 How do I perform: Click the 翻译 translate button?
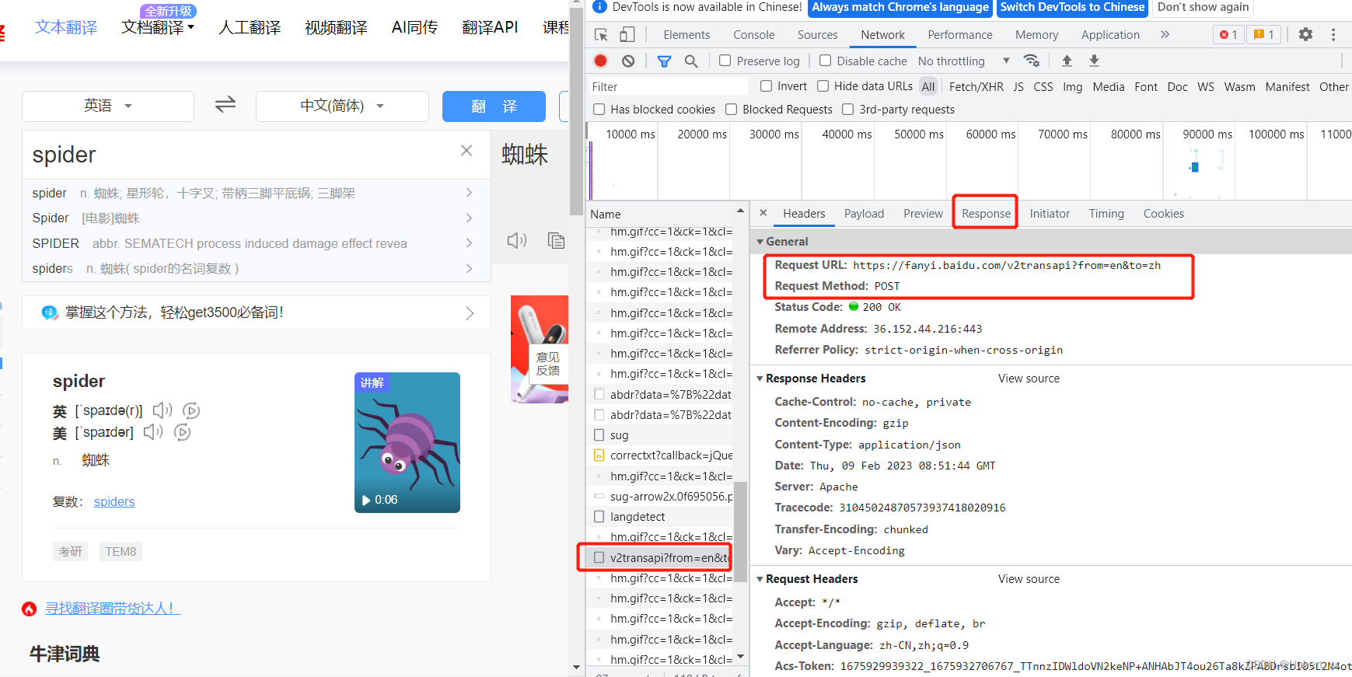tap(494, 106)
